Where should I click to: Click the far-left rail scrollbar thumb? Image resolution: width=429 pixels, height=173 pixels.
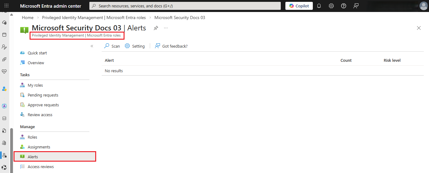(12, 150)
